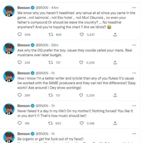Screen dimensions: 143x143
Task: Reply to the tweet posted 44m ago
Action: 20,34
